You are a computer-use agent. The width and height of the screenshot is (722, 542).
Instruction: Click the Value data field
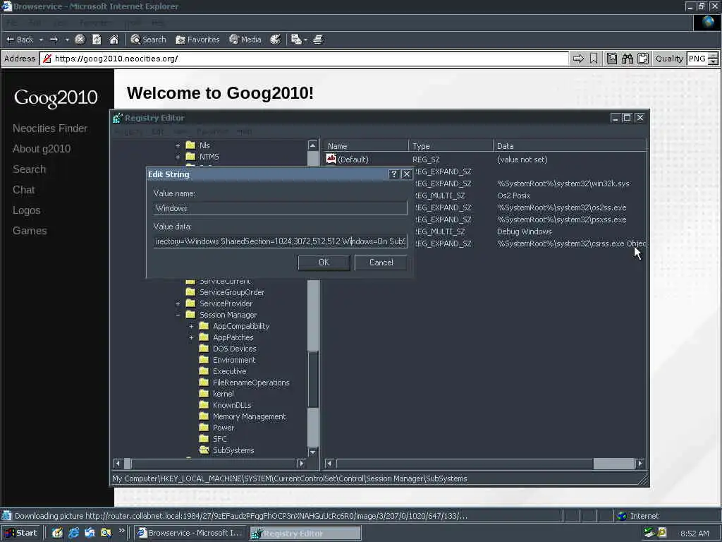click(x=280, y=241)
